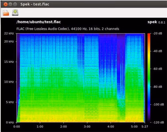
Task: Click the 4:00 time label
Action: pyautogui.click(x=111, y=127)
